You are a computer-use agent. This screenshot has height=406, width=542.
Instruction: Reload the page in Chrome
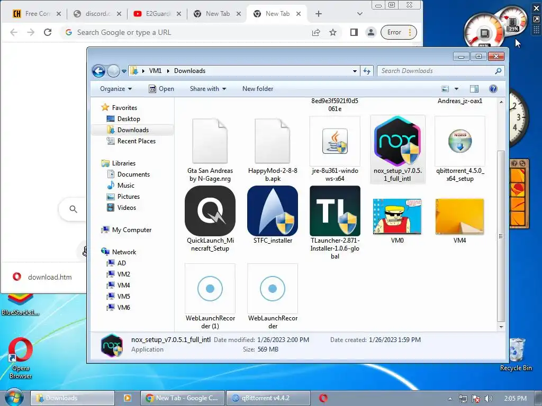(x=48, y=32)
